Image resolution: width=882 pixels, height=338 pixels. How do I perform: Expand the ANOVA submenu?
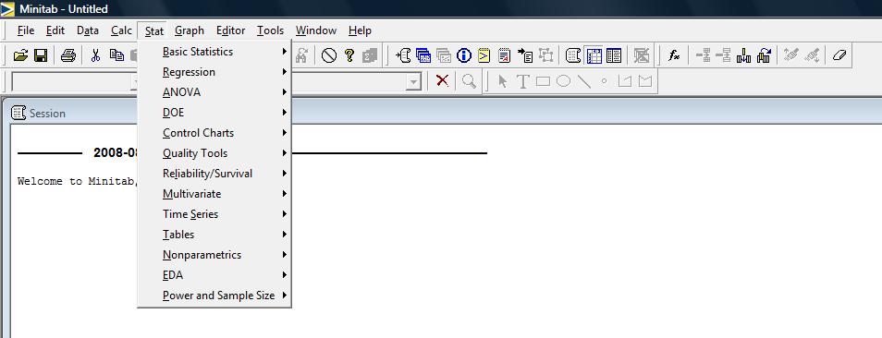coord(214,92)
